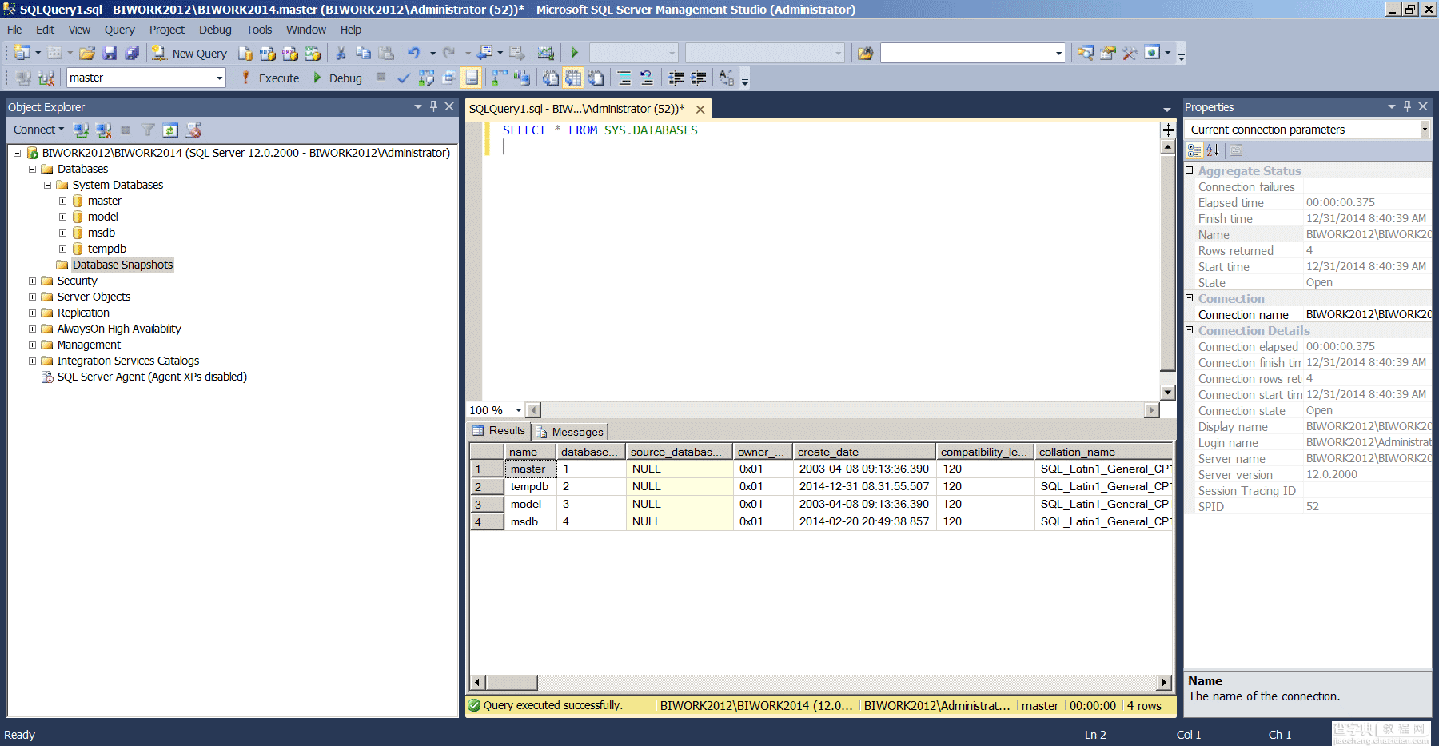Open the editor zoom 100 % dropdown
Viewport: 1439px width, 746px height.
pyautogui.click(x=518, y=410)
